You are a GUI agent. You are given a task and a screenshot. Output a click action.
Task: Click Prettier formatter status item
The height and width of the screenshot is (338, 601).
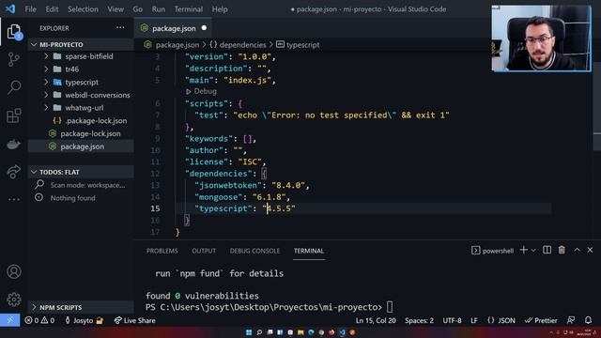click(541, 320)
